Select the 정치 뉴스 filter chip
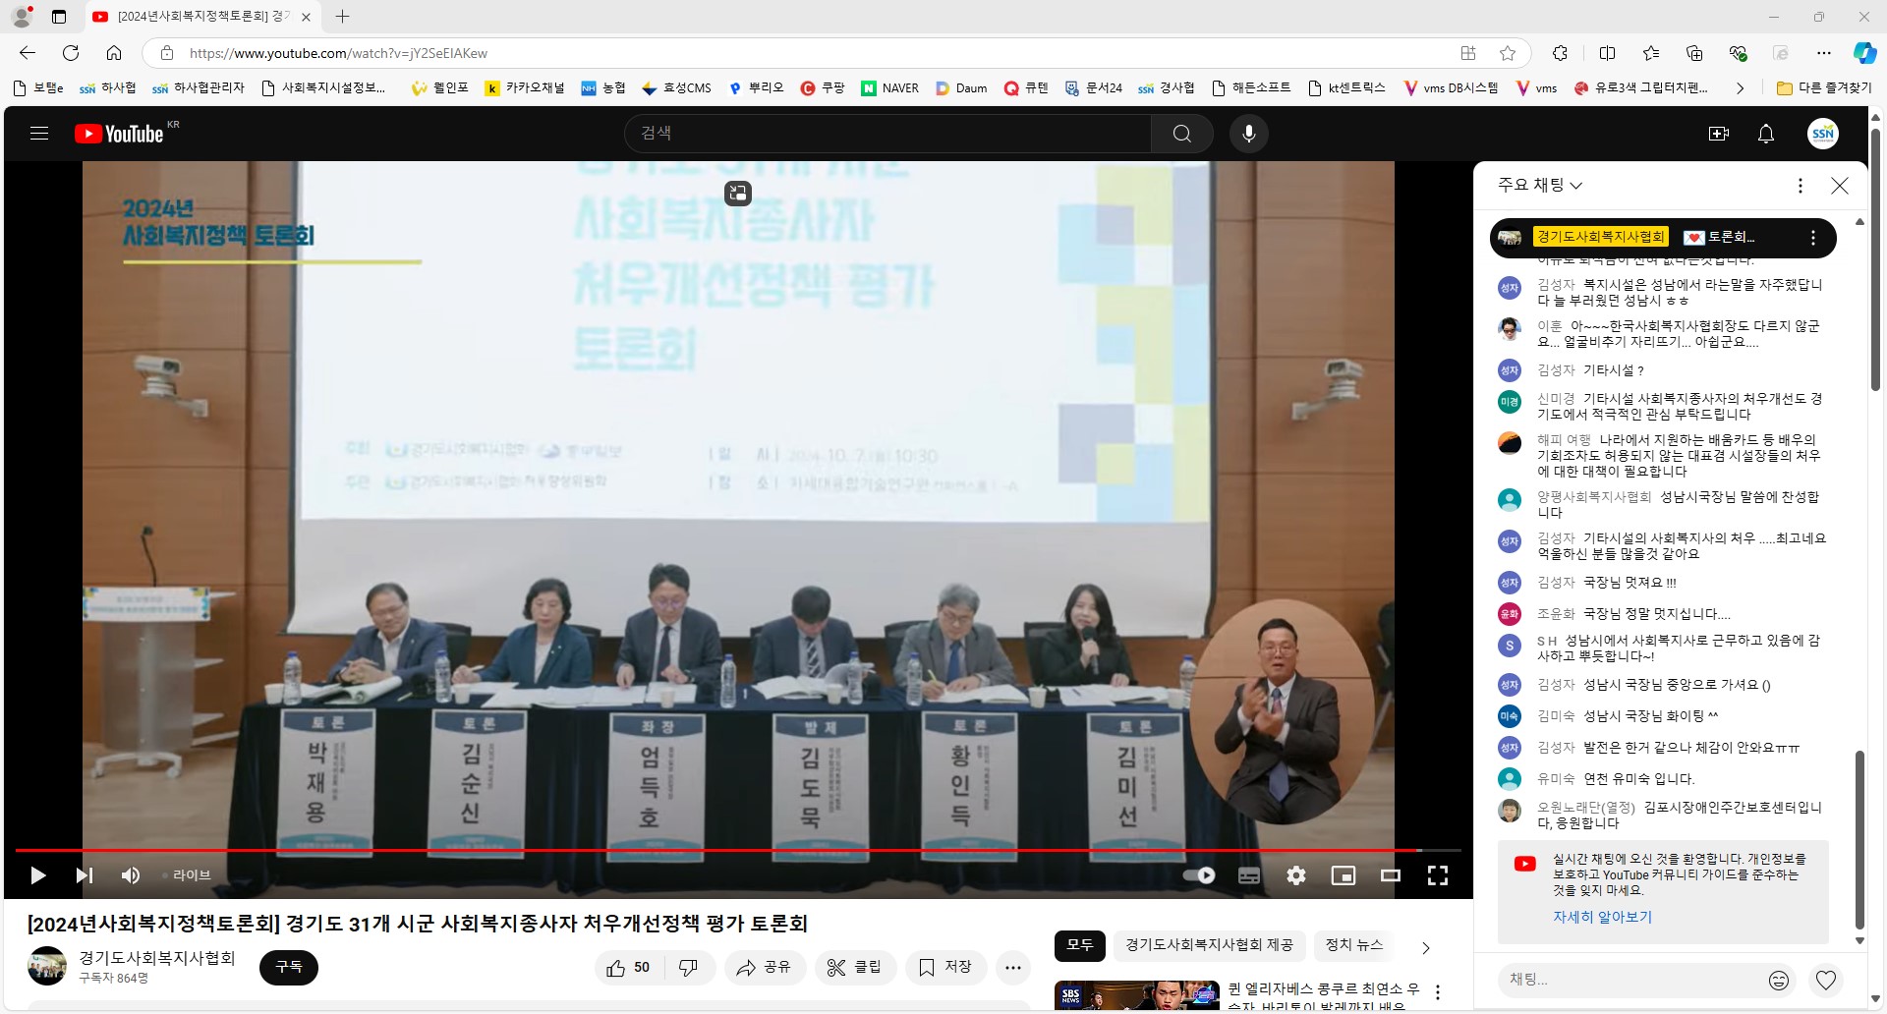1887x1014 pixels. (1353, 945)
